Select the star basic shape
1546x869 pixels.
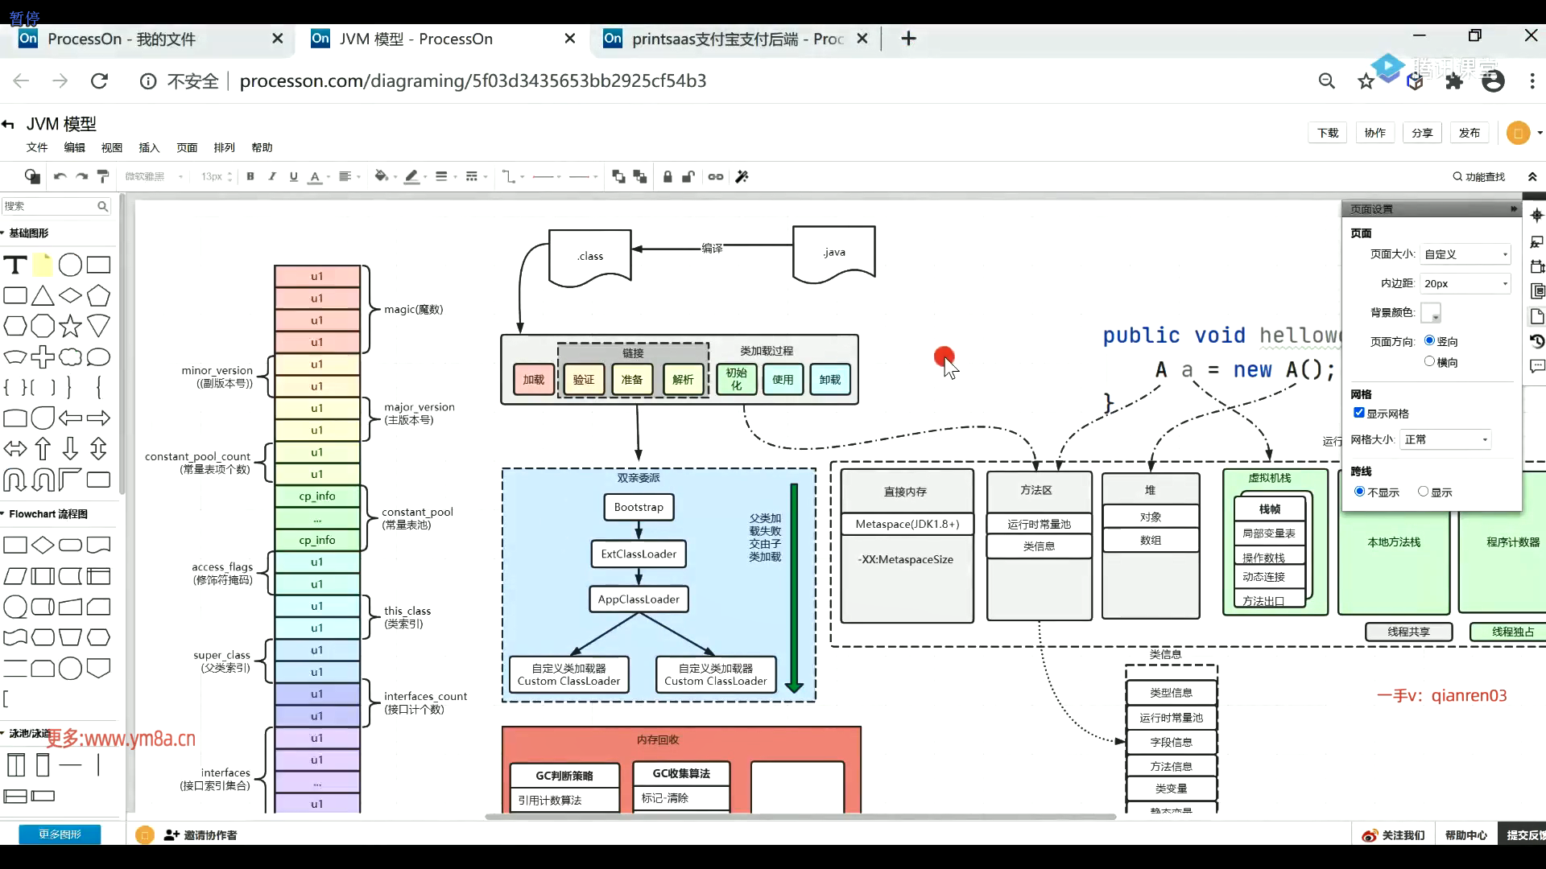(71, 327)
